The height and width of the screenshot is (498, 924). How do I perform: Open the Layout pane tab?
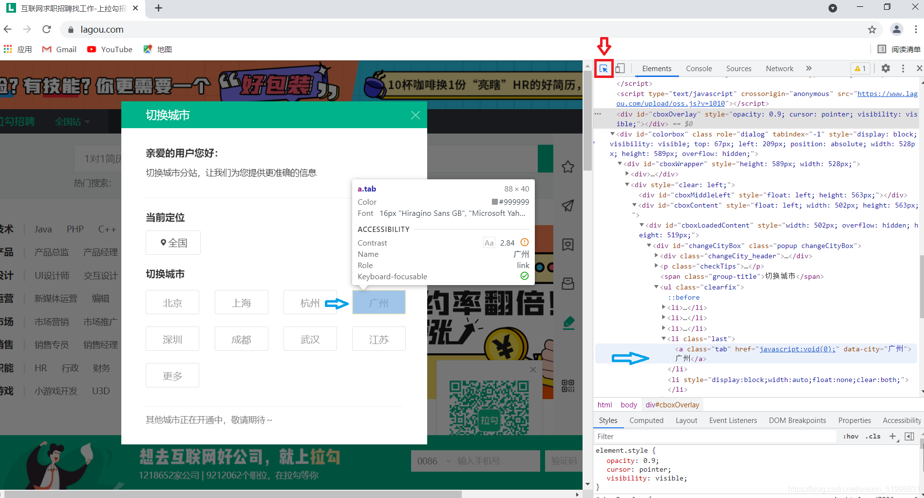pos(686,421)
